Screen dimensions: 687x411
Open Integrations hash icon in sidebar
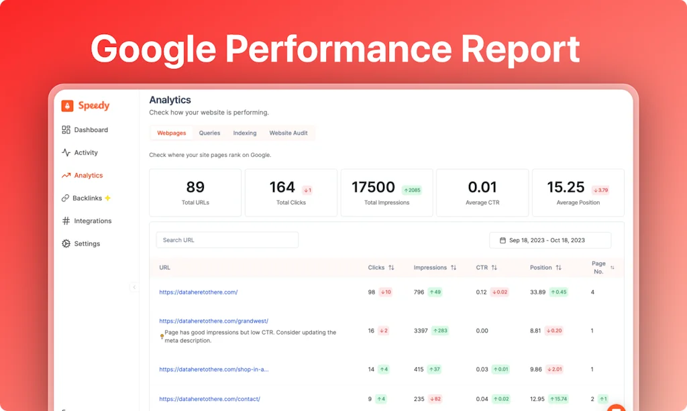(x=66, y=221)
